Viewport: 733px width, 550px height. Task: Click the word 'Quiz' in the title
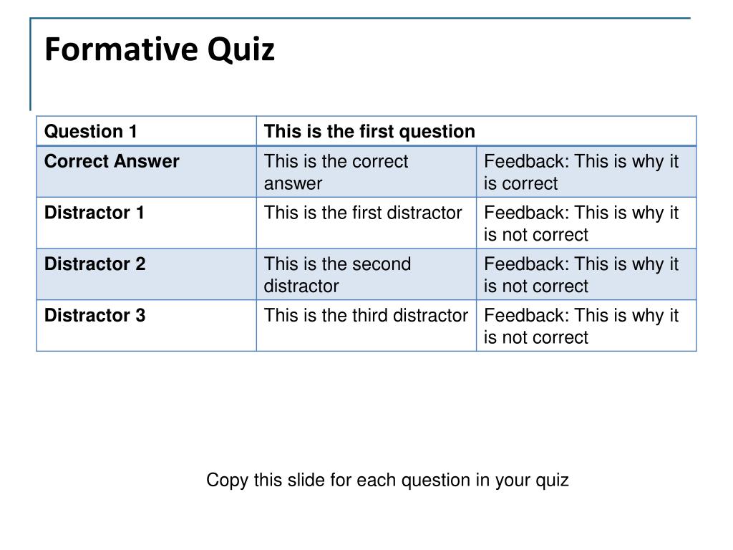pos(241,51)
